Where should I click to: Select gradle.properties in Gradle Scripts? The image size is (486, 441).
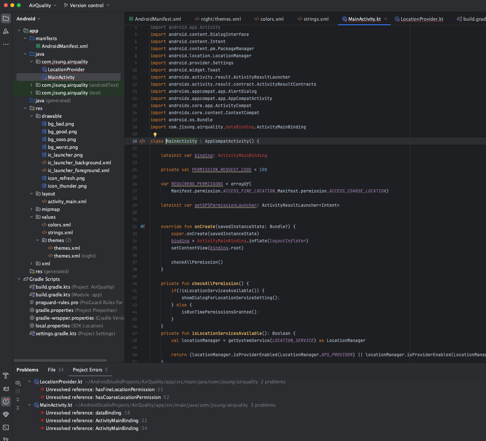click(x=73, y=310)
